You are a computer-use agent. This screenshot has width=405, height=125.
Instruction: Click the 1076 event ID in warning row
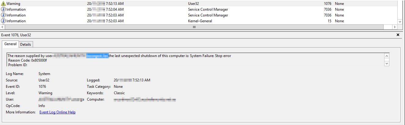tap(328, 4)
